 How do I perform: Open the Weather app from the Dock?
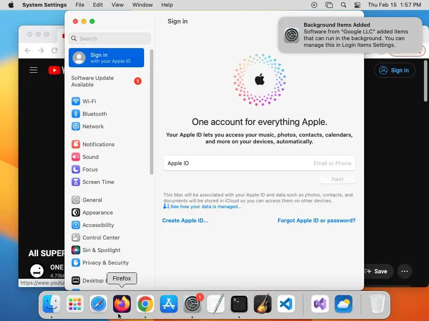point(344,304)
